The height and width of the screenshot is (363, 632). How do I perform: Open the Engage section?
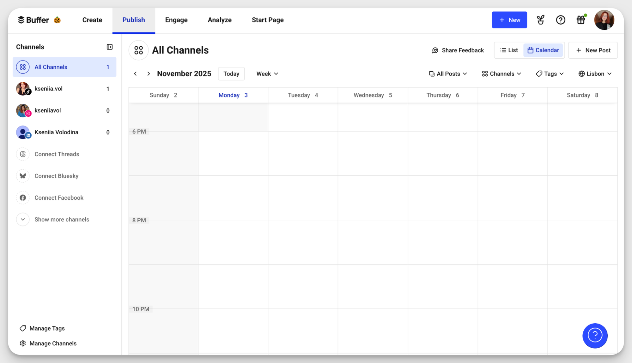click(x=176, y=20)
